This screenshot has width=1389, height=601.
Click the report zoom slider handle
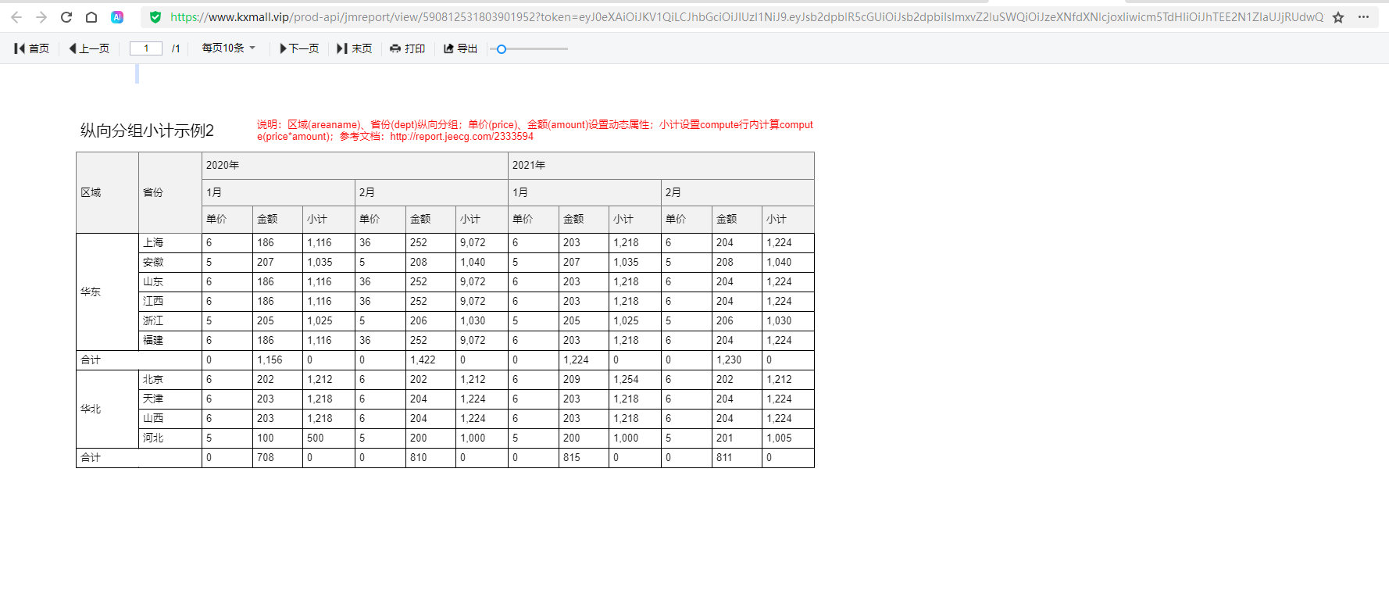502,49
